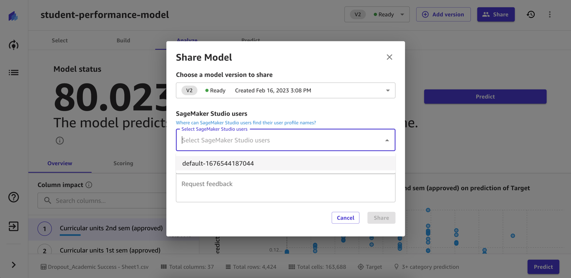Open the three-dot overflow menu
The image size is (571, 278).
(x=550, y=14)
